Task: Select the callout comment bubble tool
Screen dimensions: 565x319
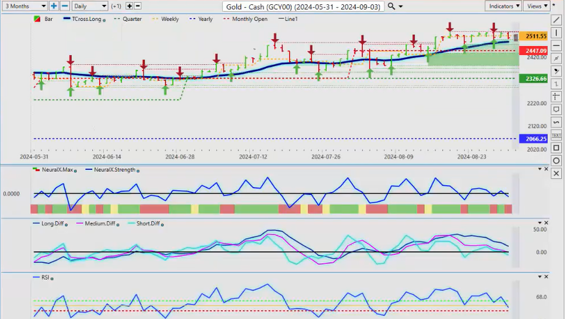Action: tap(556, 110)
